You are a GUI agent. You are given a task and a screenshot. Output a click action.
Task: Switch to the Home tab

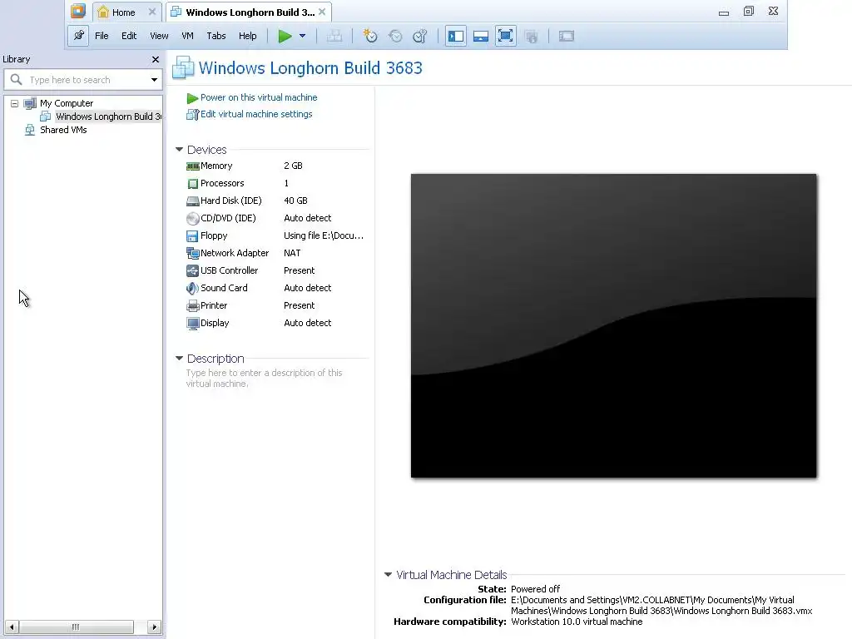click(123, 12)
